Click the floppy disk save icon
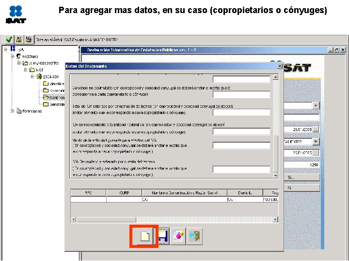 (162, 236)
